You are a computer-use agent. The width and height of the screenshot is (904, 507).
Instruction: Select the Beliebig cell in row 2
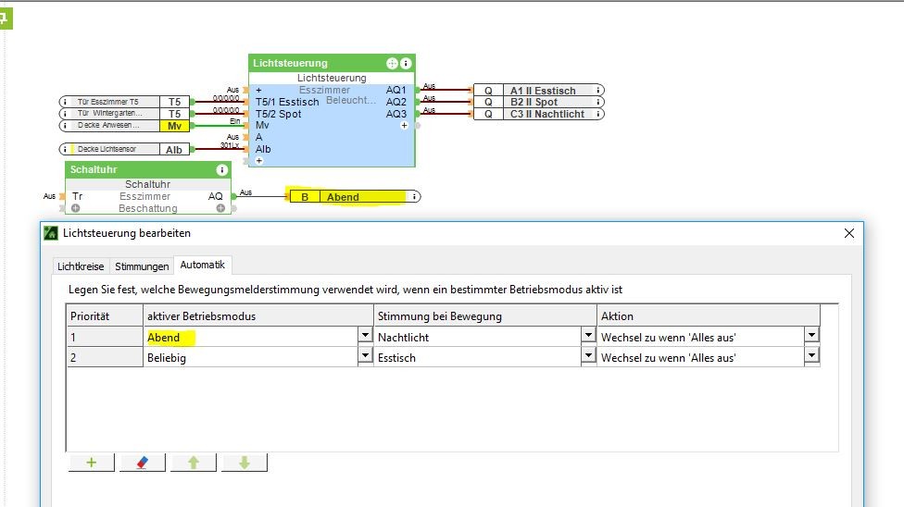[251, 358]
